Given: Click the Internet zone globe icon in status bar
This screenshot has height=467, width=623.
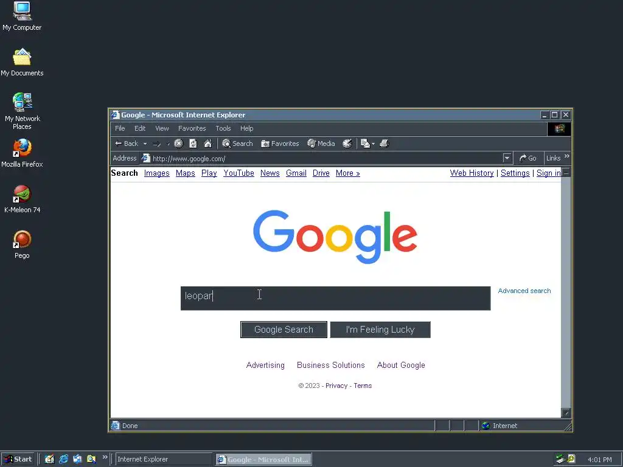Looking at the screenshot, I should coord(486,426).
